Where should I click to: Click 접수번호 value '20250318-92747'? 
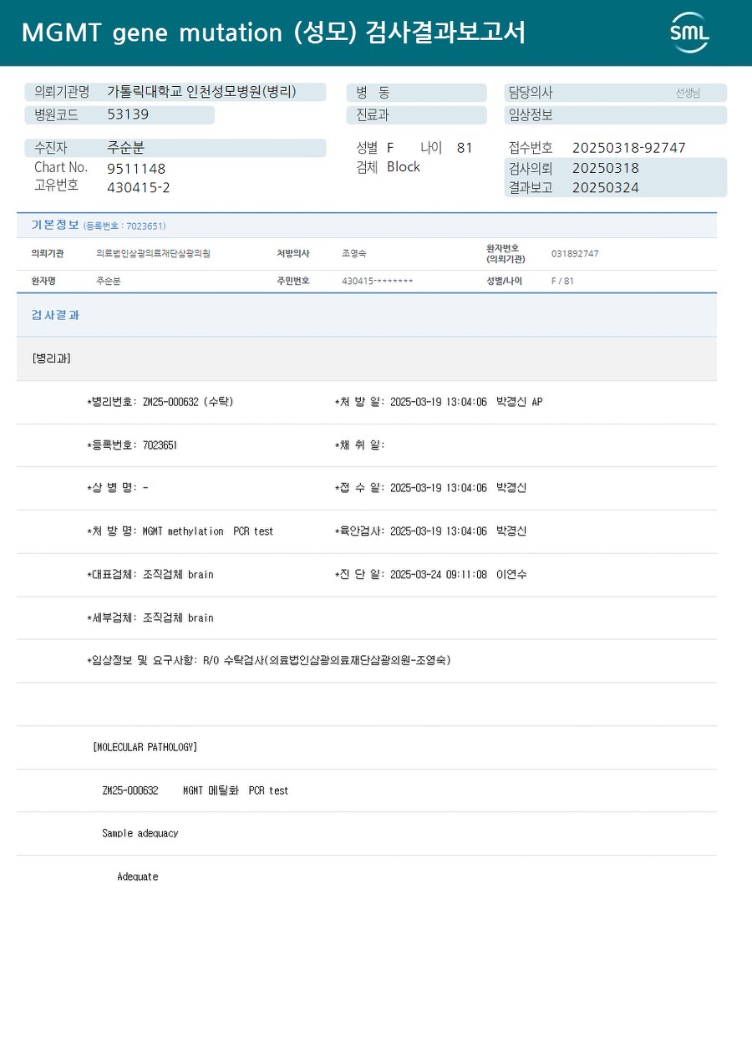(628, 148)
